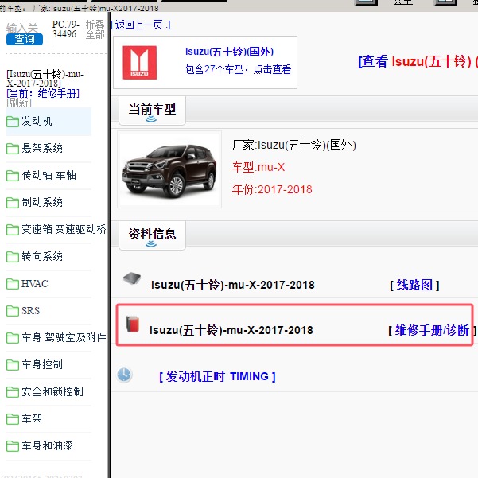478x478 pixels.
Task: Open the 维修手册/诊断 link
Action: pyautogui.click(x=432, y=330)
